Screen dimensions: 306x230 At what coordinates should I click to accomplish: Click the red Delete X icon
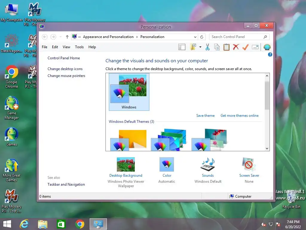pyautogui.click(x=236, y=47)
